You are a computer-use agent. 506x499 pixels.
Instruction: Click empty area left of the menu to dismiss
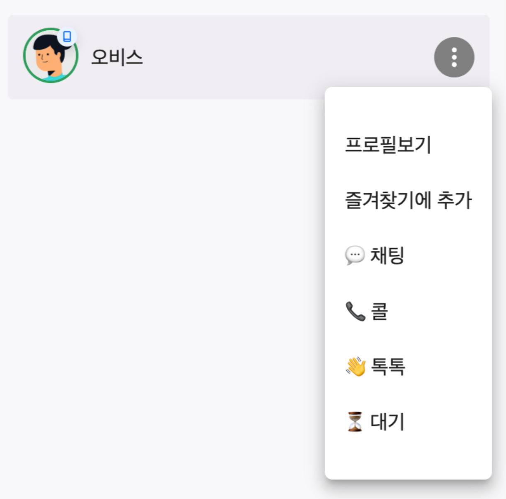coord(166,290)
